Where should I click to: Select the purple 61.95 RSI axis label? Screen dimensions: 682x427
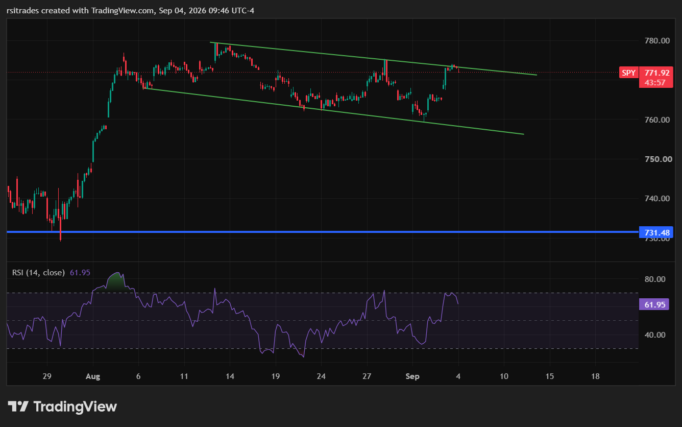[x=654, y=305]
